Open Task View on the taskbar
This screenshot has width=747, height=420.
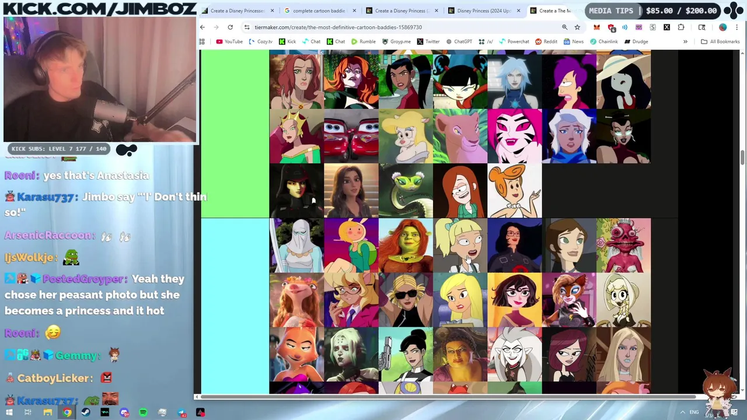pos(27,412)
